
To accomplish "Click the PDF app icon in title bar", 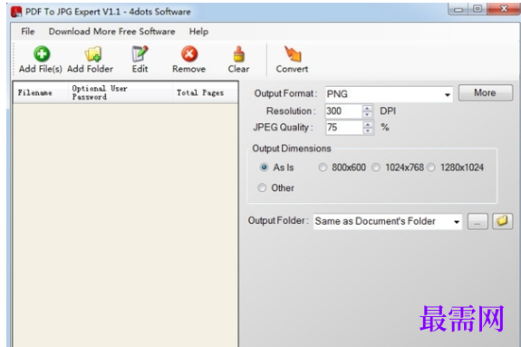I will tap(16, 12).
